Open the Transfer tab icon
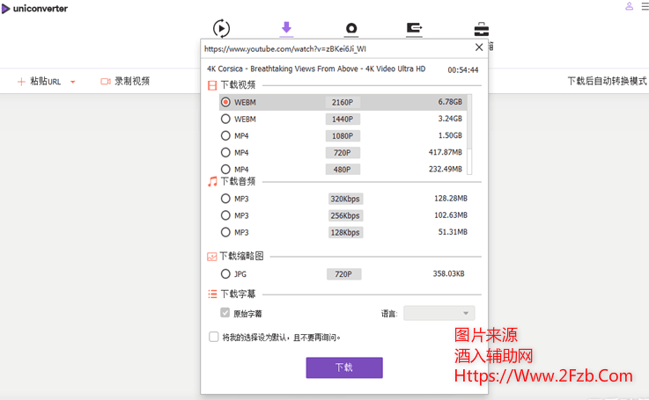 415,28
